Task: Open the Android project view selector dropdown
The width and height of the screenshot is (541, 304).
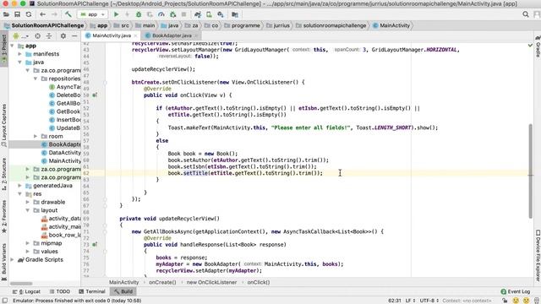Action: [20, 35]
